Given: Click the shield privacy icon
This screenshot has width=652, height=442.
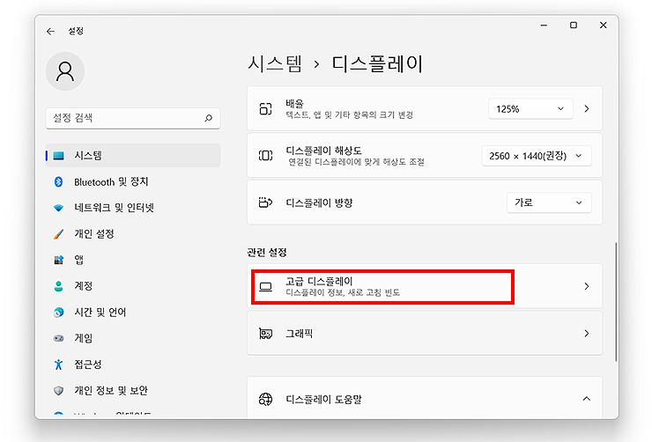Looking at the screenshot, I should [x=59, y=391].
